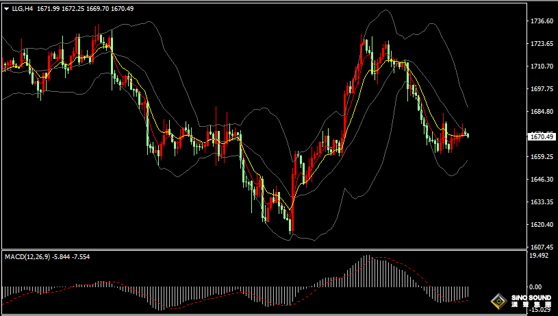
Task: Click the MACD(12,26,9) indicator label
Action: coord(27,257)
